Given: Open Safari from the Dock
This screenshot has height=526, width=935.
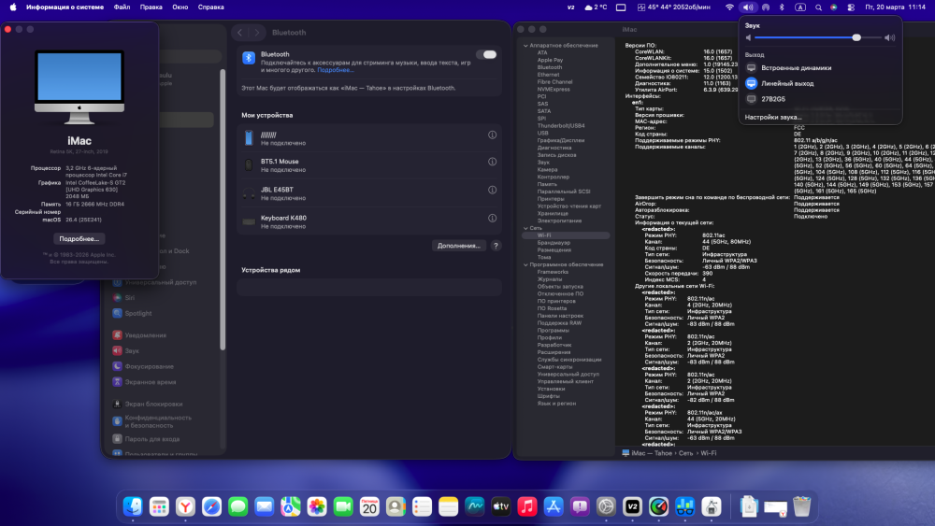Looking at the screenshot, I should (211, 506).
